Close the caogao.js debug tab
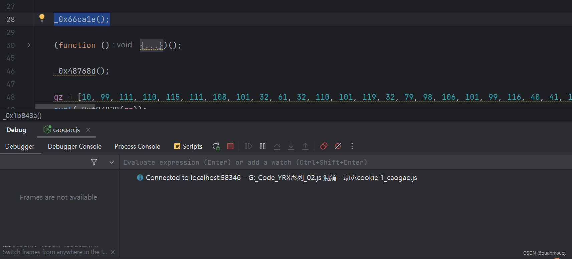Viewport: 572px width, 259px height. [88, 130]
